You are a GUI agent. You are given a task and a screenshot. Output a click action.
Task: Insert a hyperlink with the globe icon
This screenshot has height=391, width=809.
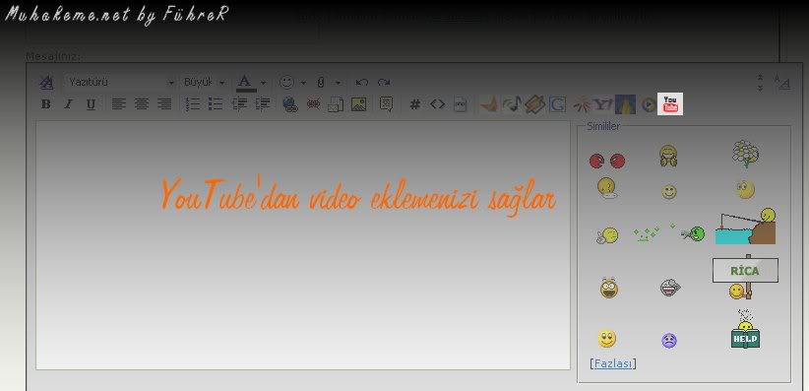pyautogui.click(x=290, y=104)
